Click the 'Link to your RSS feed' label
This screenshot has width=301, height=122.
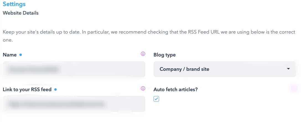[27, 89]
